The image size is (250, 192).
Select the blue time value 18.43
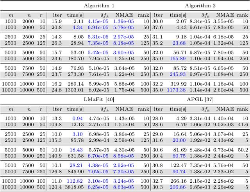(76, 150)
